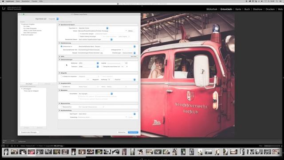Enable 'Schärfen für' checkbox
This screenshot has width=284, height=160.
(61, 87)
